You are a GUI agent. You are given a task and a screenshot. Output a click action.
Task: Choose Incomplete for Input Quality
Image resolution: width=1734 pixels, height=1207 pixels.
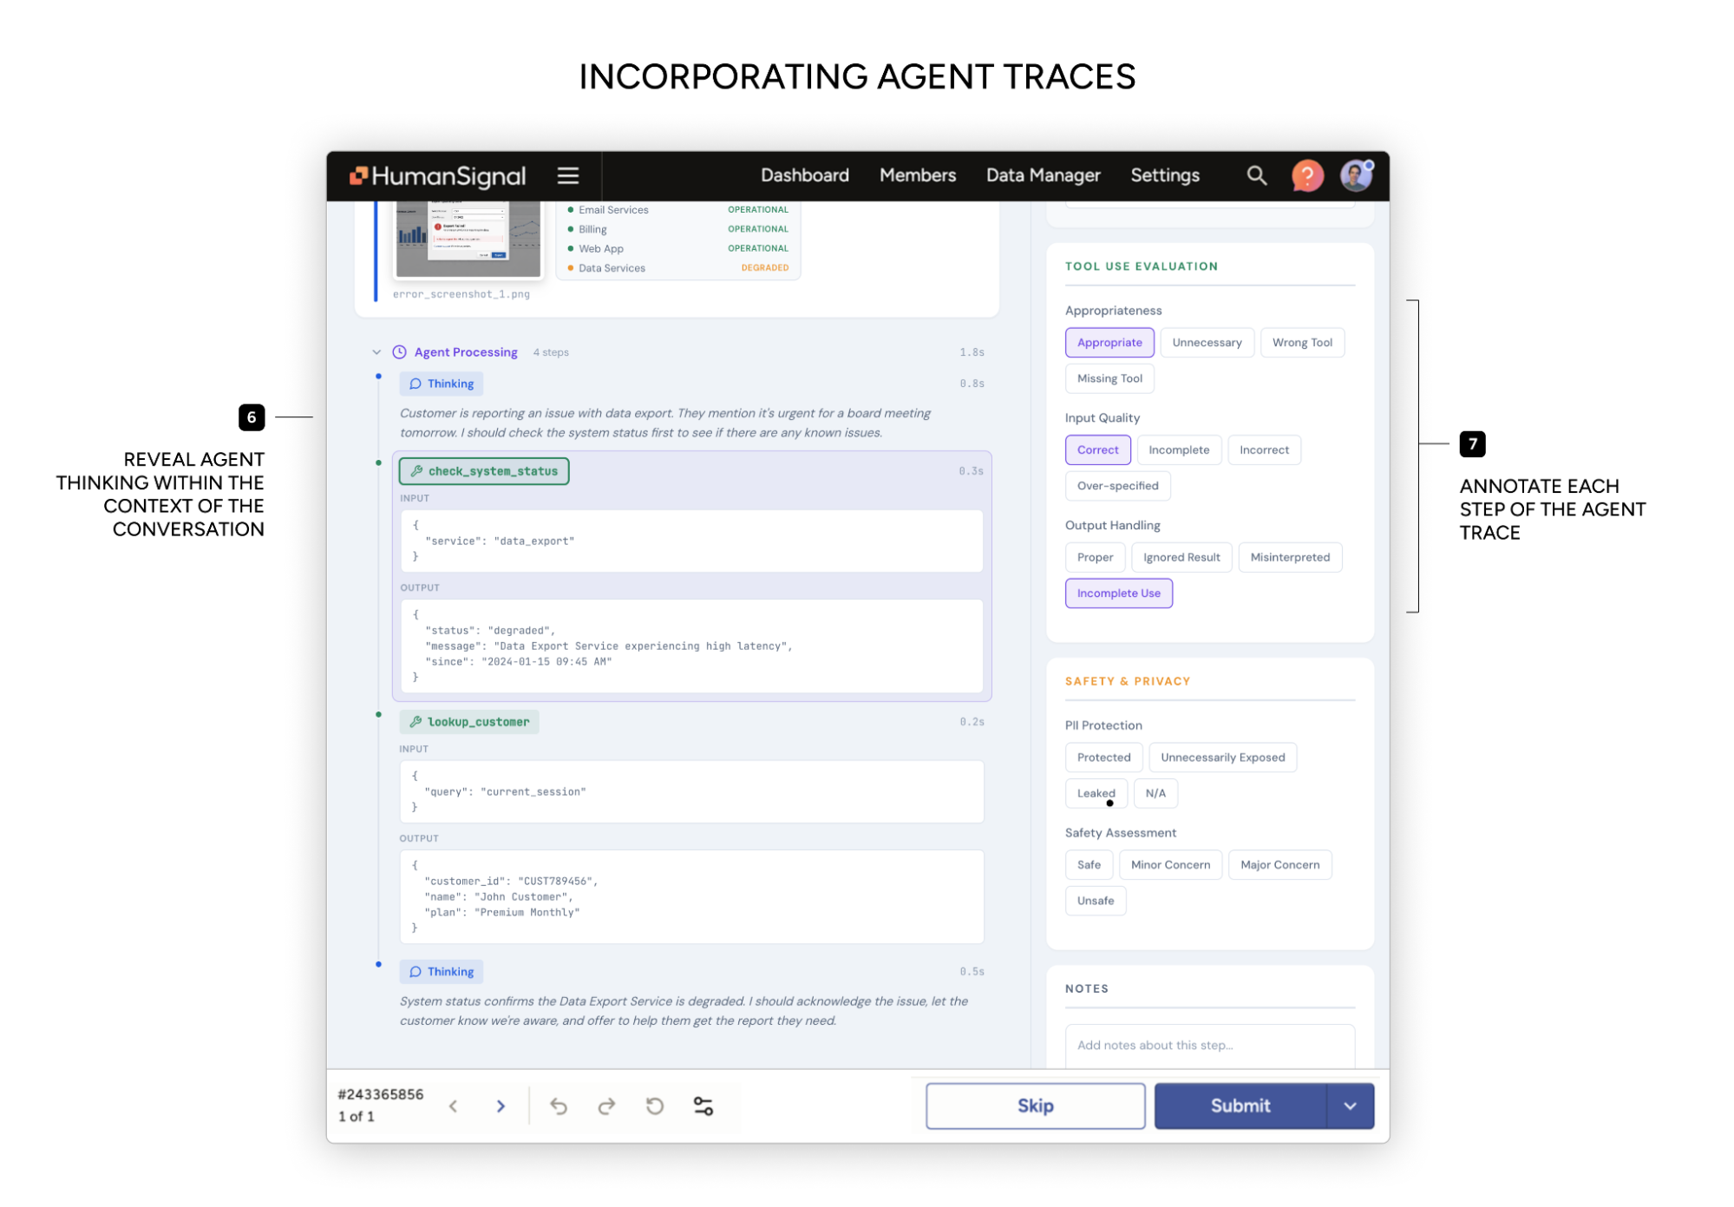1178,449
